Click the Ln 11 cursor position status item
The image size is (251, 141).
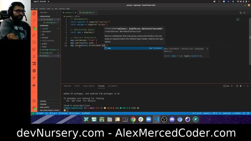197,113
